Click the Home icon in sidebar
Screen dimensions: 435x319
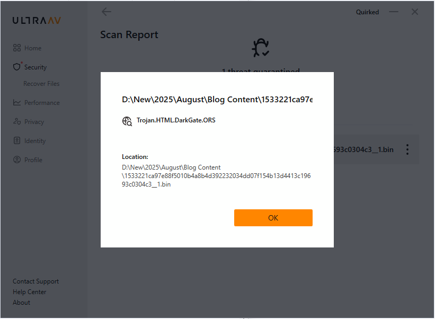click(x=17, y=48)
